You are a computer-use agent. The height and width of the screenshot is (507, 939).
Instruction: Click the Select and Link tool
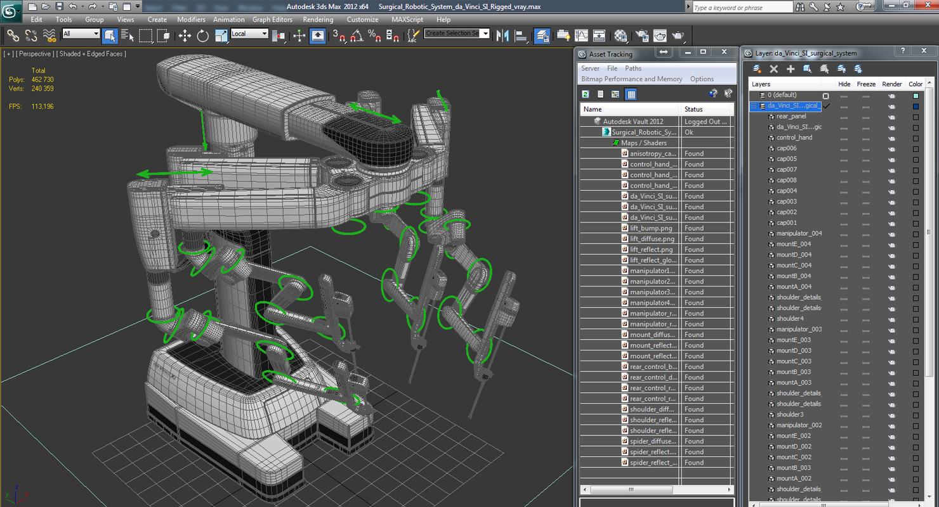coord(13,35)
